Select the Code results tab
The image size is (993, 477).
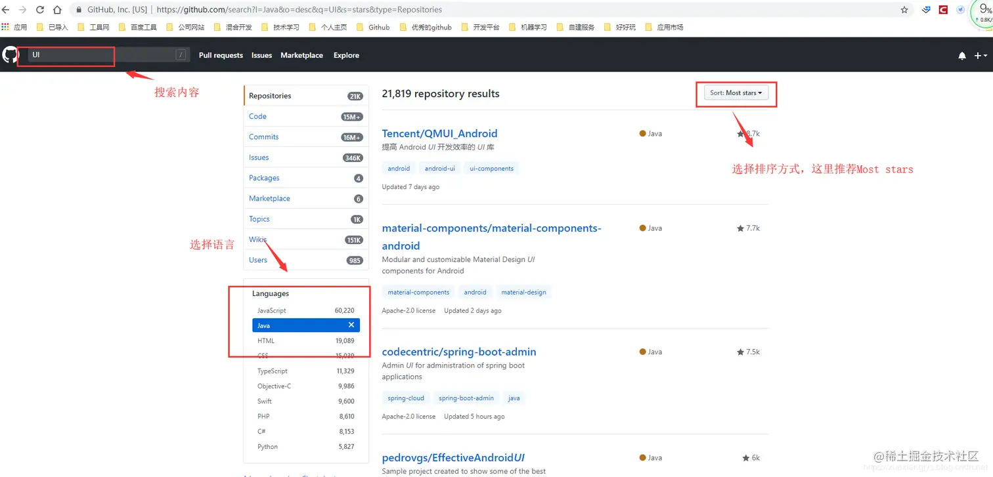click(x=306, y=116)
